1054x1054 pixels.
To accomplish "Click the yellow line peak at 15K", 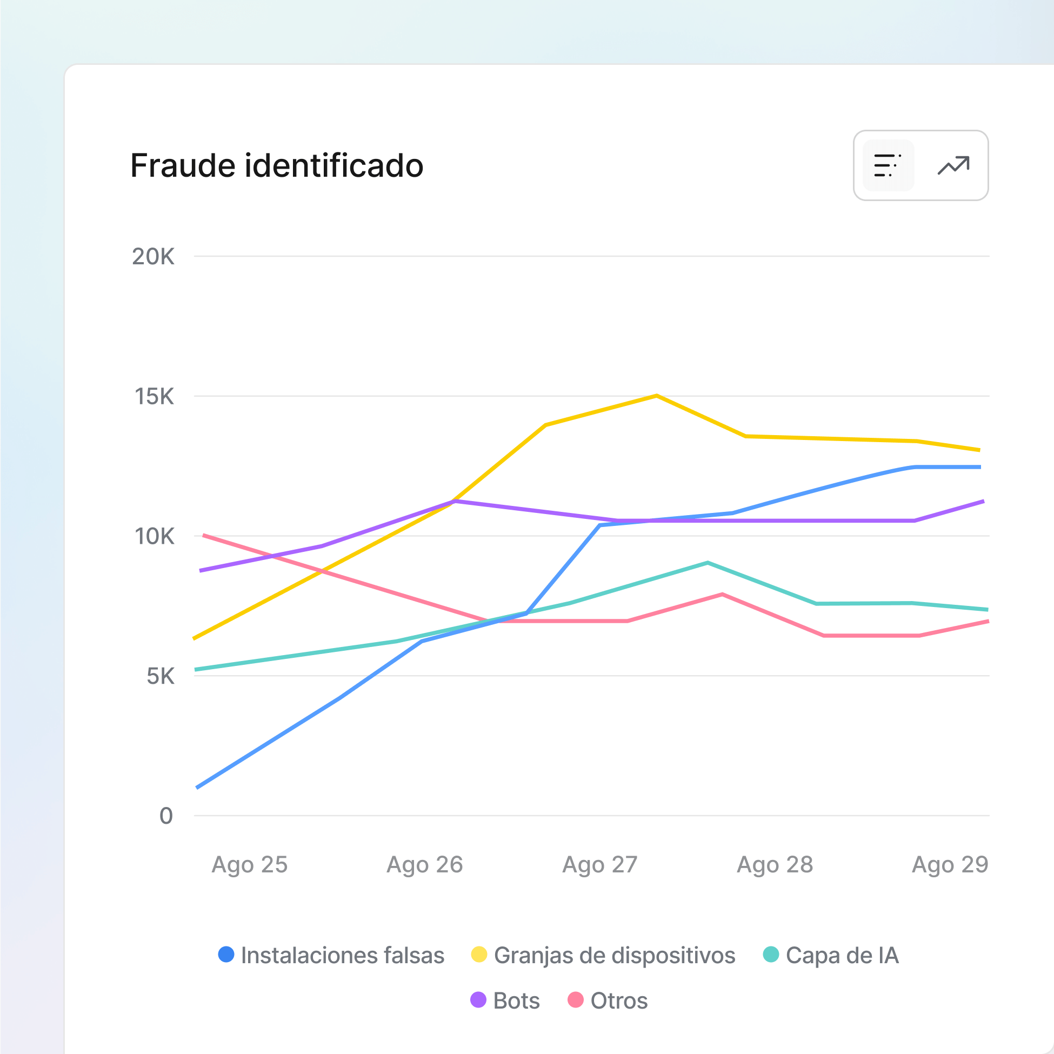I will coord(656,396).
